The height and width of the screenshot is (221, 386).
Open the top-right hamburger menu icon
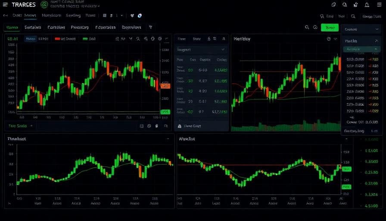(x=379, y=5)
